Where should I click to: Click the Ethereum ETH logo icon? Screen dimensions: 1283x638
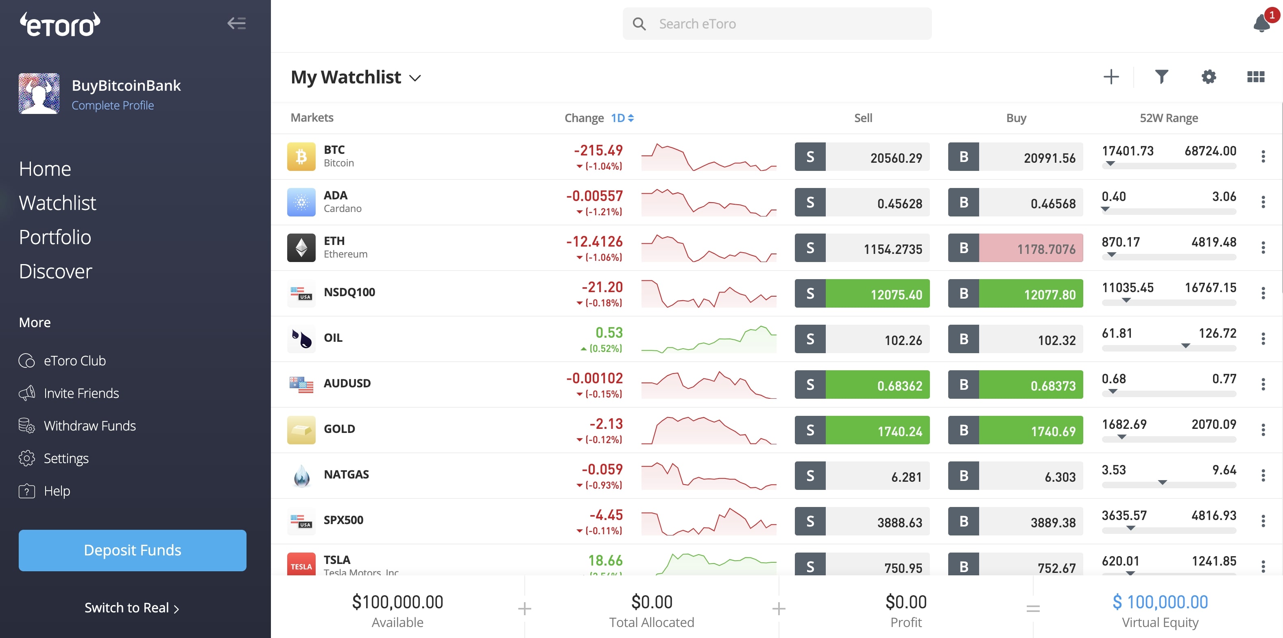(301, 247)
